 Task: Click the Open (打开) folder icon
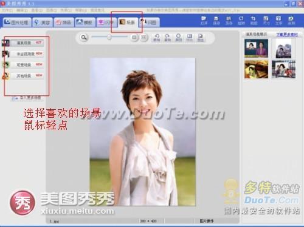[204, 21]
